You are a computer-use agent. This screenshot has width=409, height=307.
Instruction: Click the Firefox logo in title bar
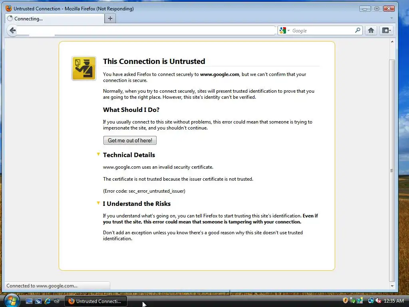[9, 8]
